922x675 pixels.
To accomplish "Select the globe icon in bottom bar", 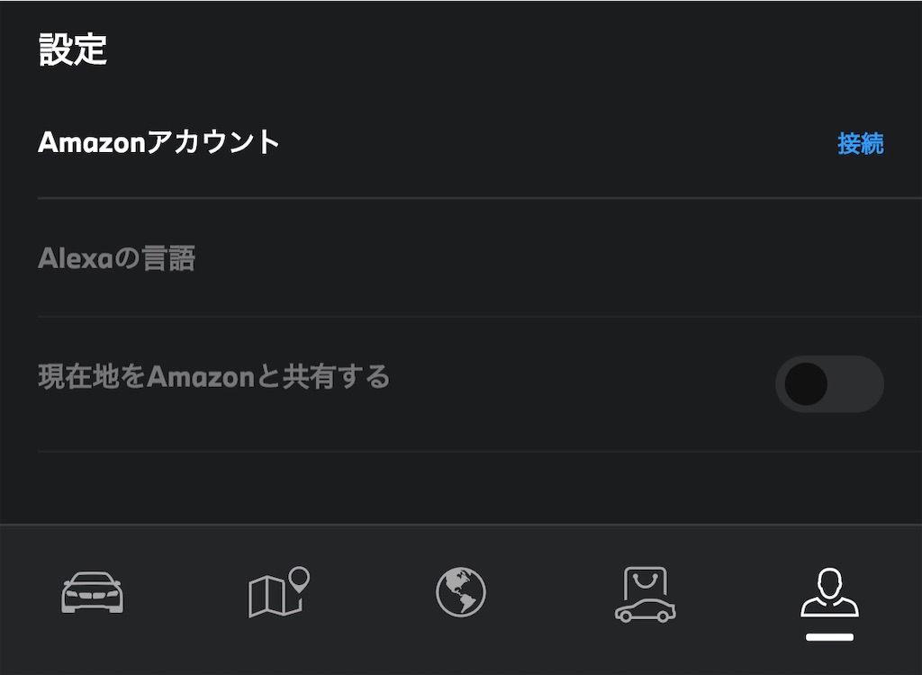I will coord(461,592).
